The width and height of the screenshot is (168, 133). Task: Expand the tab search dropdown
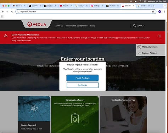[x=164, y=6]
